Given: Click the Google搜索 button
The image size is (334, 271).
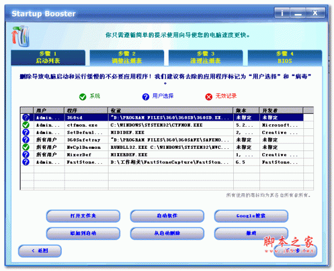Looking at the screenshot, I should coord(251,215).
